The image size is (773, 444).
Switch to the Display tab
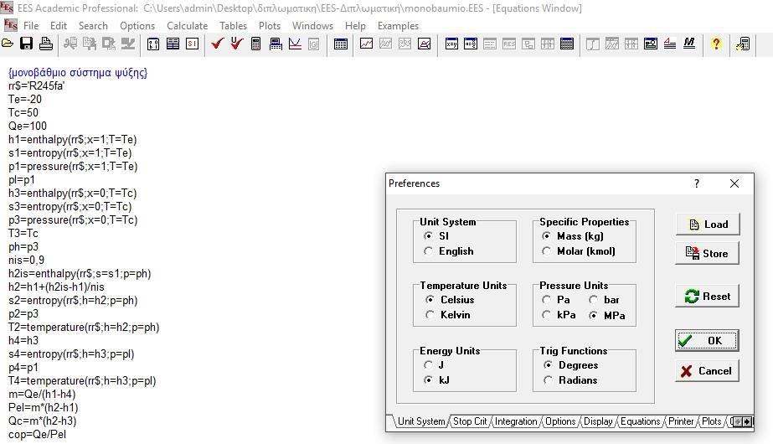pyautogui.click(x=598, y=421)
